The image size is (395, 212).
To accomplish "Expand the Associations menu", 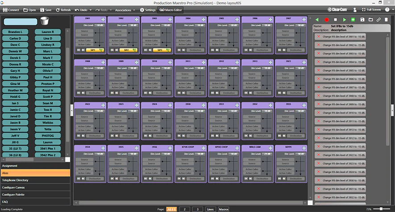I will (x=125, y=10).
